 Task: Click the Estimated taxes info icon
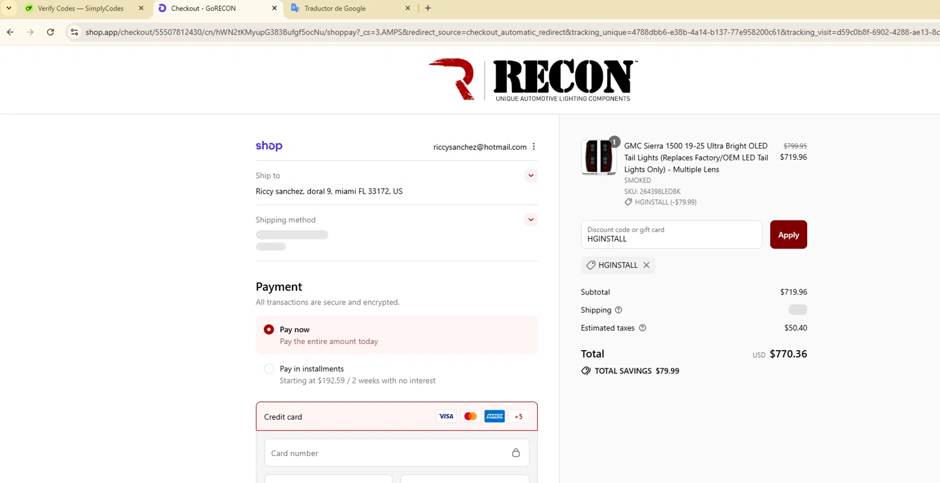[642, 328]
